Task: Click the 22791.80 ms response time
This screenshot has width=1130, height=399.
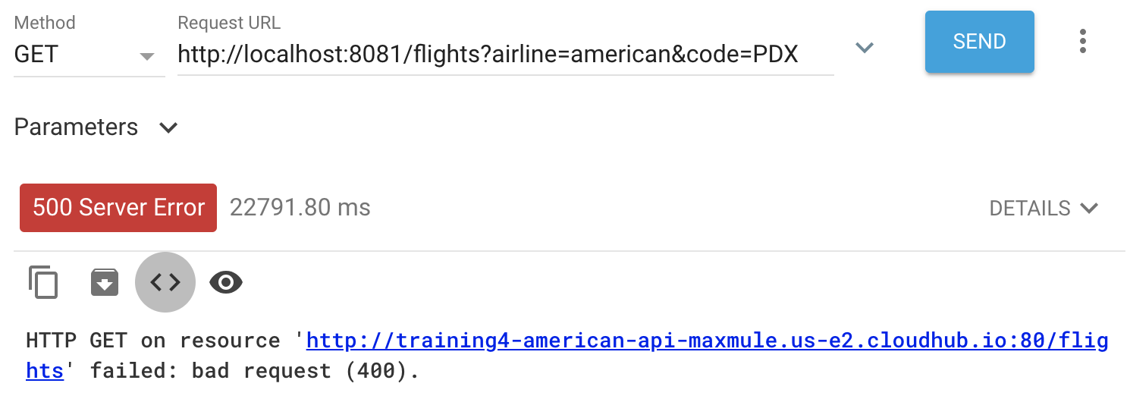Action: [x=300, y=207]
